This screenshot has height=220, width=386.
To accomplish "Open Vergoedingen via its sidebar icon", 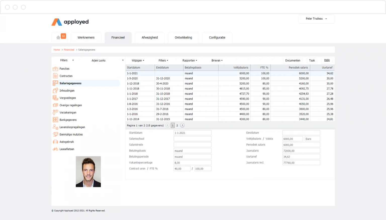I will point(55,98).
